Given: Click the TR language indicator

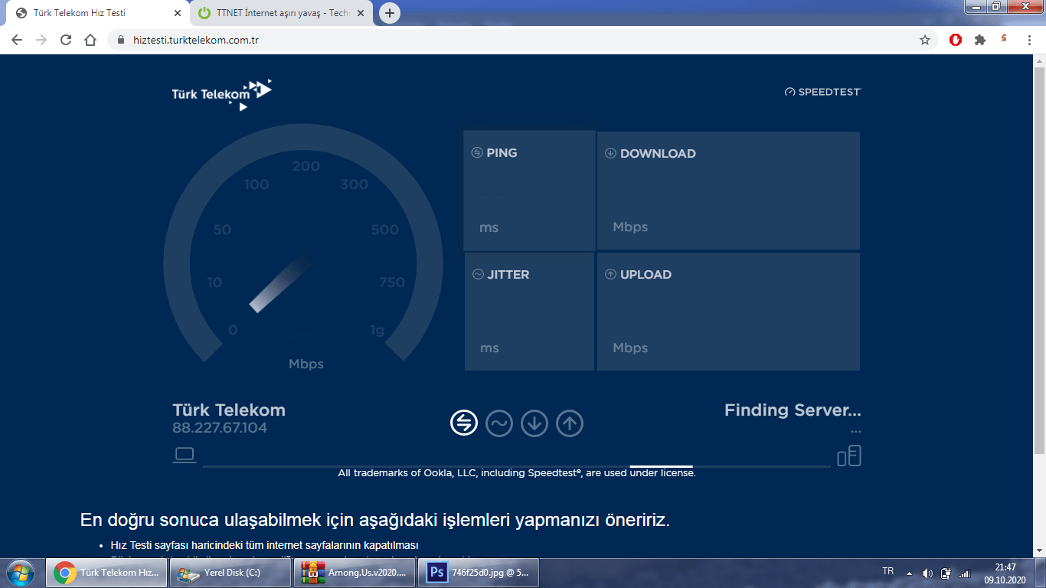Looking at the screenshot, I should coord(888,571).
